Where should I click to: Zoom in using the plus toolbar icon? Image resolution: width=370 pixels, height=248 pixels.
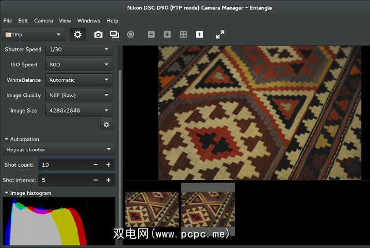click(x=167, y=35)
